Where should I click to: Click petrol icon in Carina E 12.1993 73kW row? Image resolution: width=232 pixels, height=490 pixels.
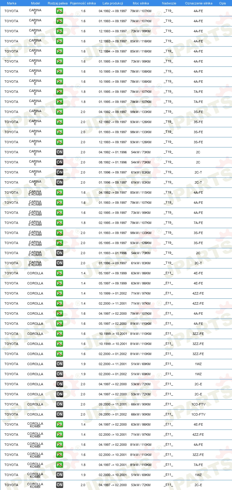tap(60, 31)
